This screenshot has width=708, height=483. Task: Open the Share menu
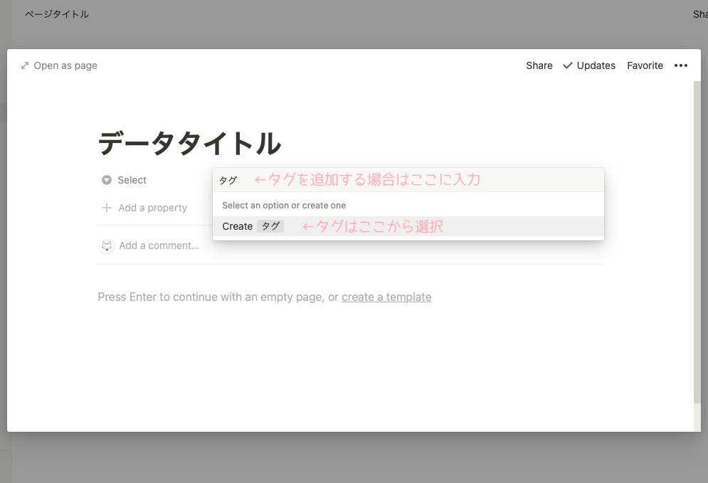click(539, 65)
